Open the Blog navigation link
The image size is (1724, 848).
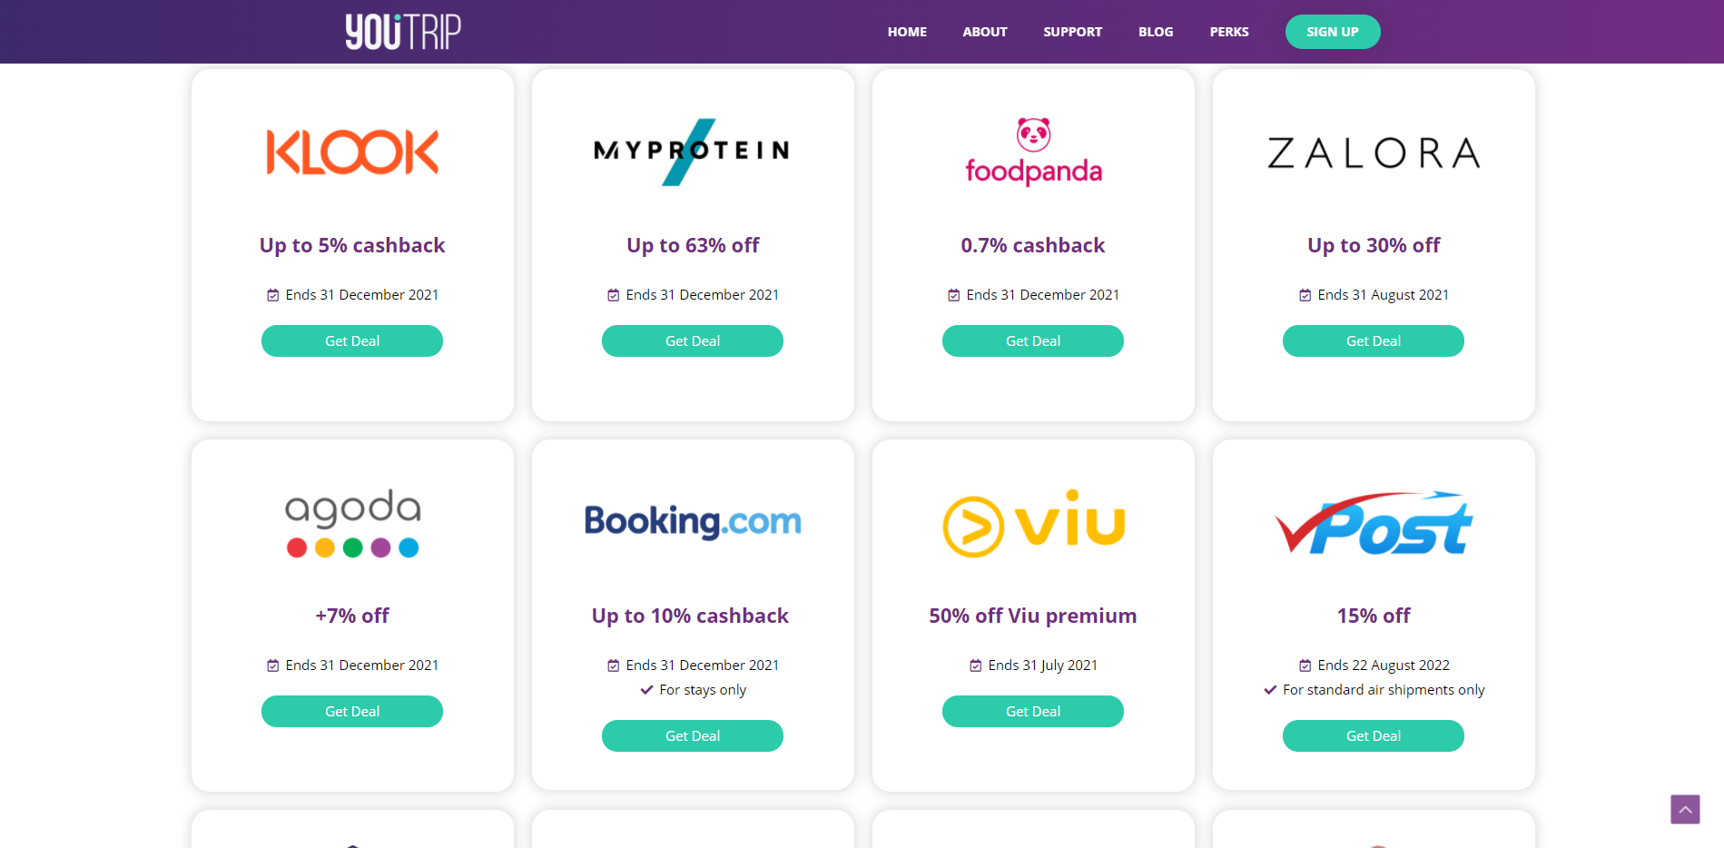[1156, 32]
